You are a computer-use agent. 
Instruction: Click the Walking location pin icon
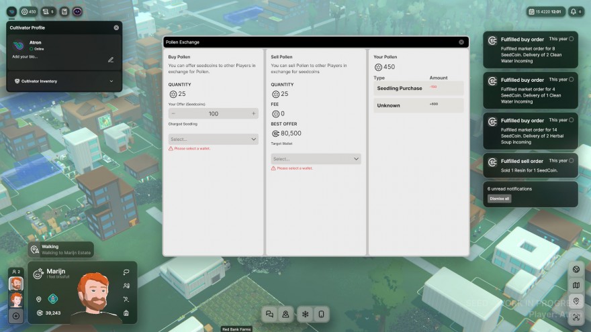click(35, 250)
